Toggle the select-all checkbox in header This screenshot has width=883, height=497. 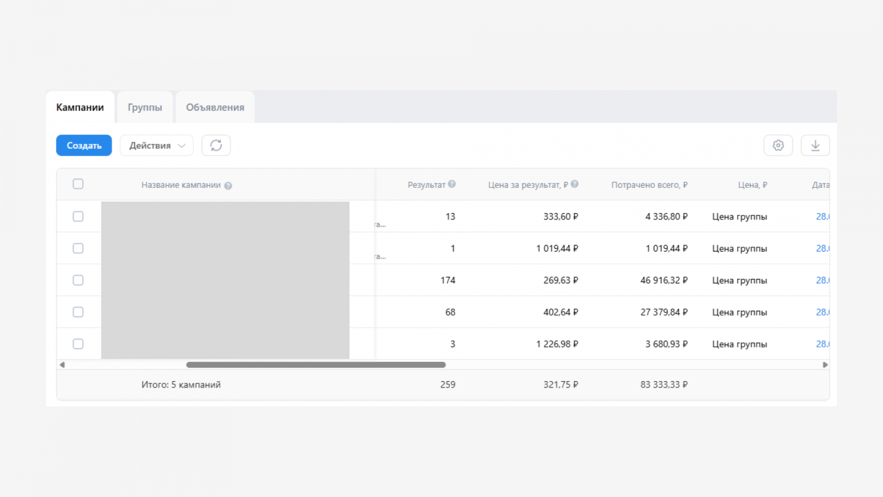tap(78, 184)
